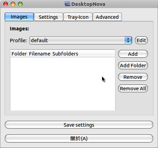Switch to the Images tab

pyautogui.click(x=19, y=17)
